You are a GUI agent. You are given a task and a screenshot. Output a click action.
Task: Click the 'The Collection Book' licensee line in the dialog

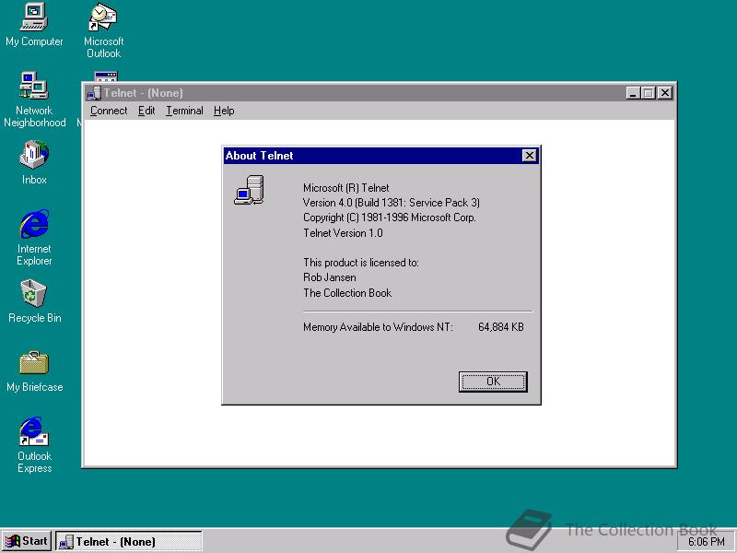click(347, 293)
